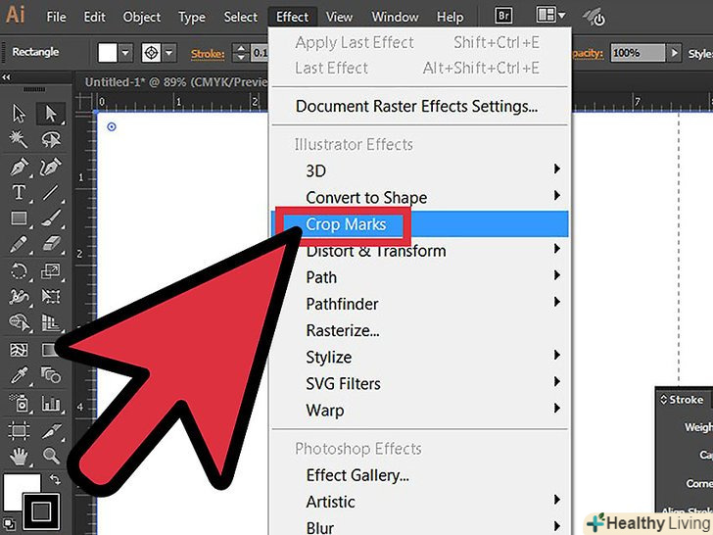This screenshot has width=713, height=535.
Task: Open the arrange documents layout dropdown
Action: pos(550,16)
